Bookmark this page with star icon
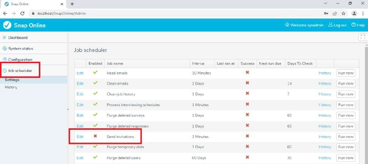 (343, 13)
